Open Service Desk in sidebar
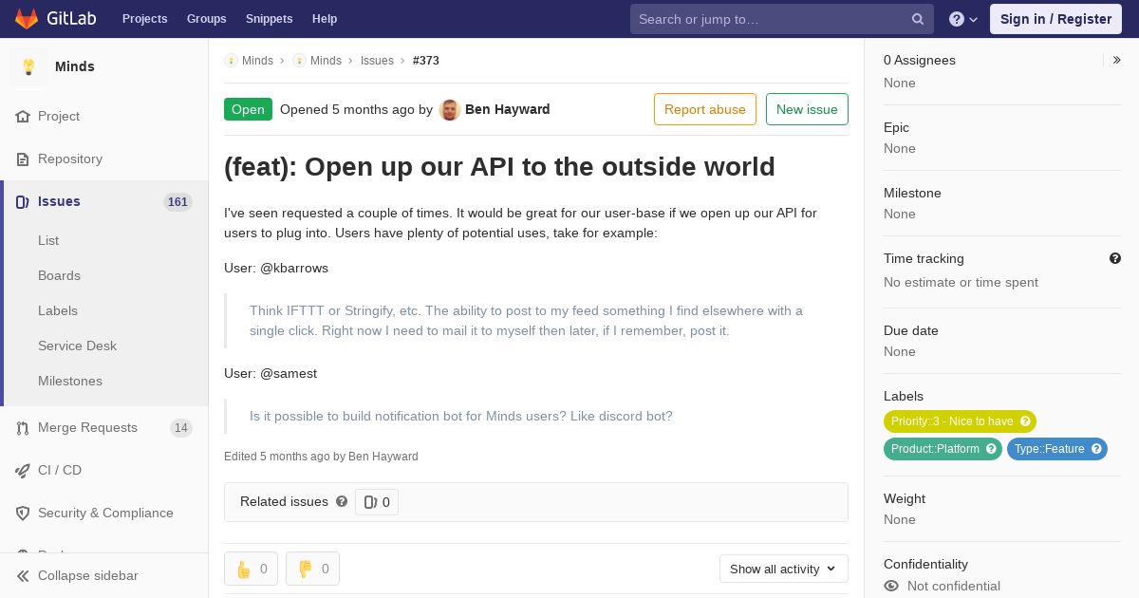Screen dimensions: 1139x598 pyautogui.click(x=77, y=346)
